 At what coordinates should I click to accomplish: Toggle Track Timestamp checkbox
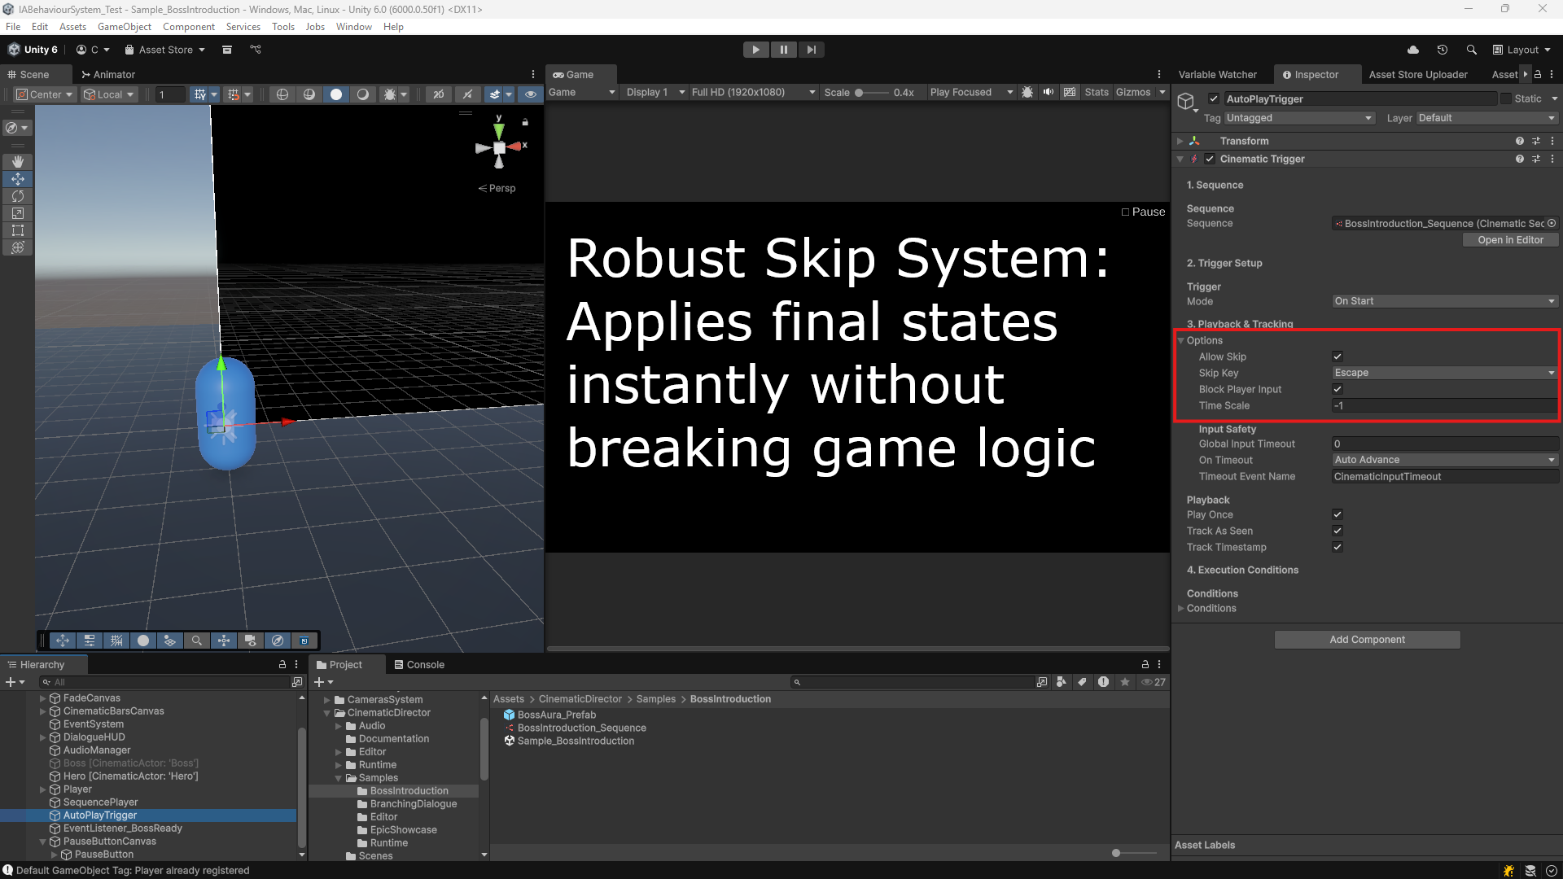1338,547
